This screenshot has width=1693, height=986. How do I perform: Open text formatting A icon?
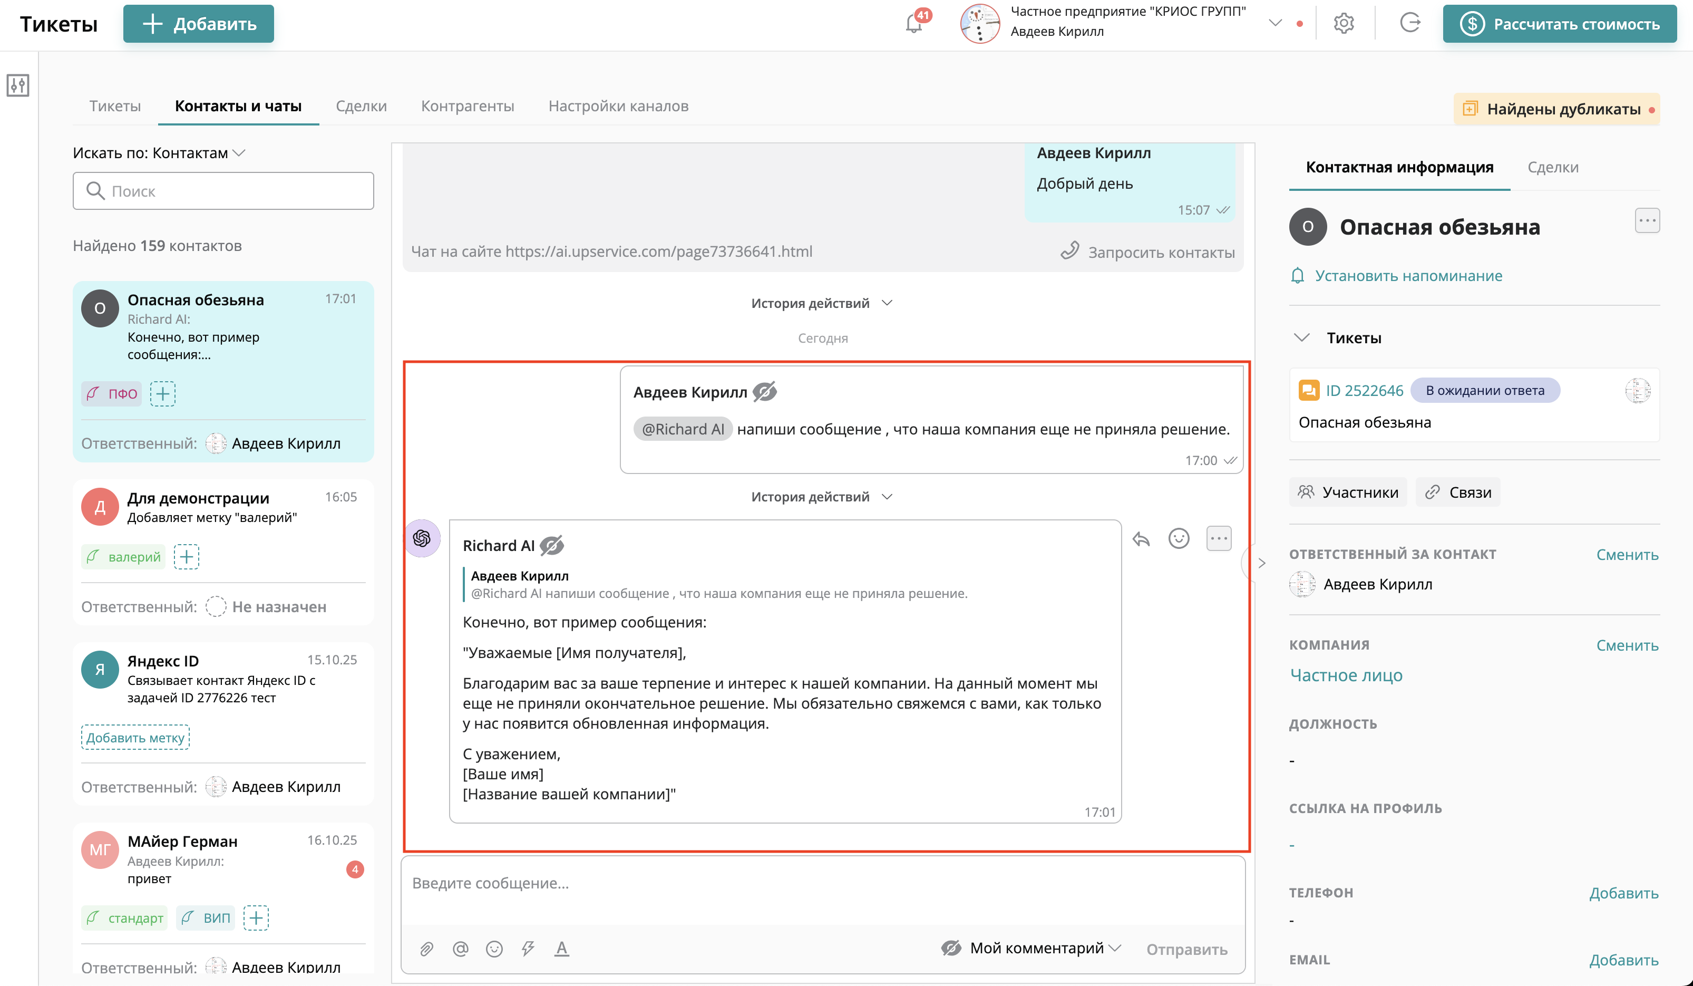(562, 949)
